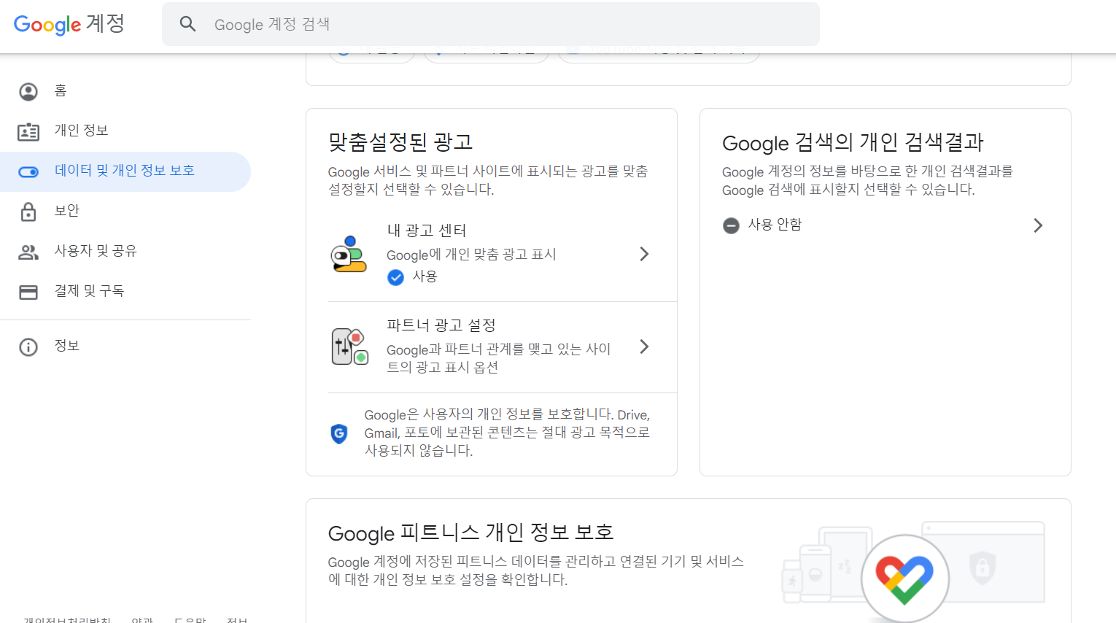Open 홈 via its profile icon

click(x=28, y=91)
